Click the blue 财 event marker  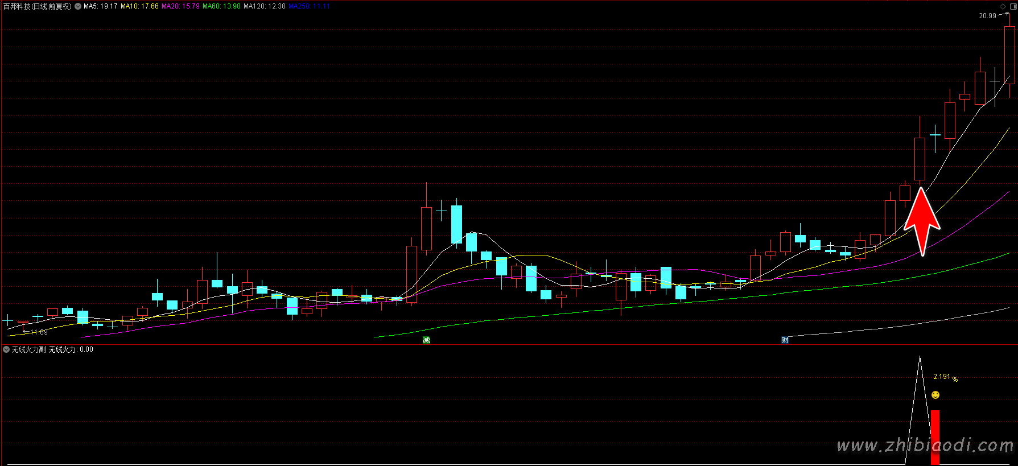point(785,340)
